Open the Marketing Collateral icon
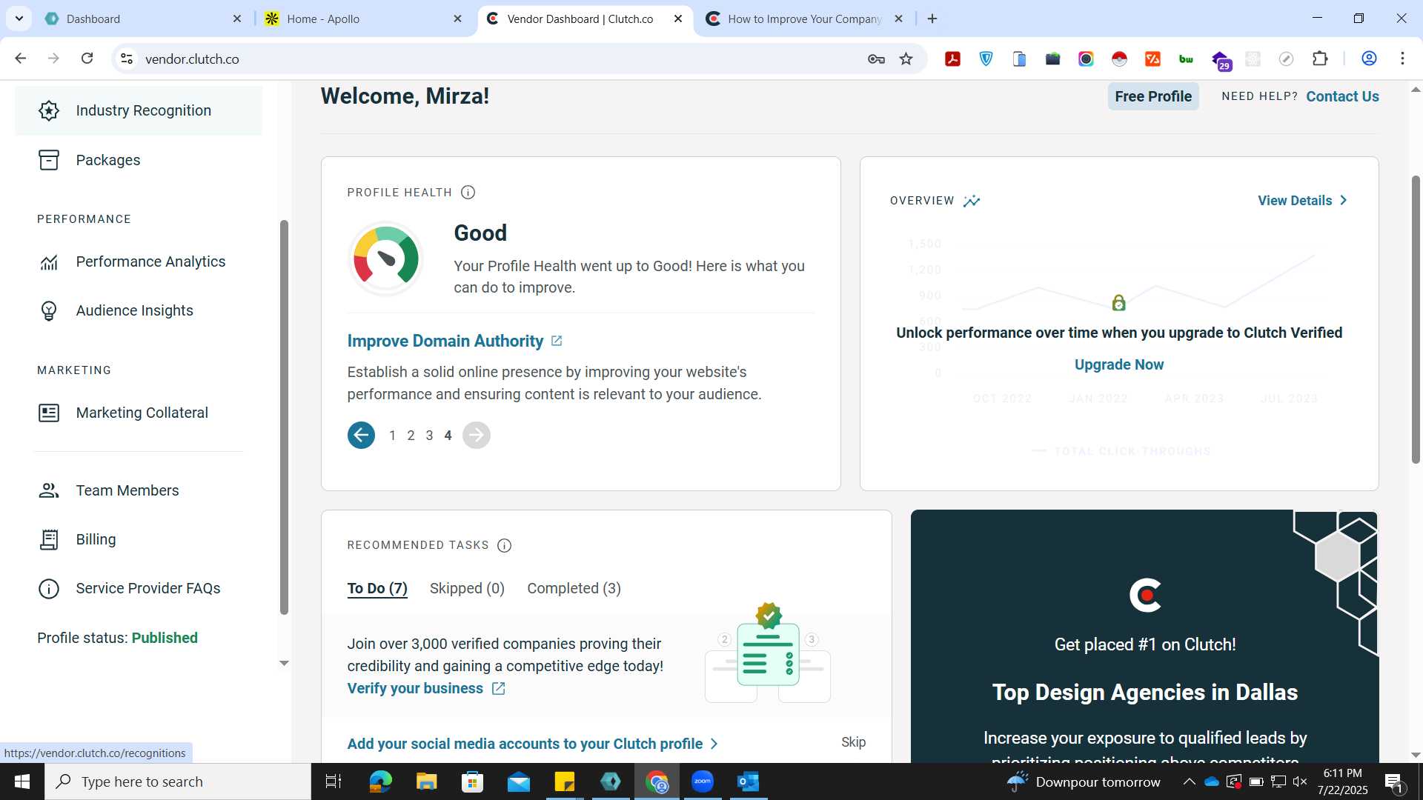Image resolution: width=1423 pixels, height=800 pixels. 49,413
